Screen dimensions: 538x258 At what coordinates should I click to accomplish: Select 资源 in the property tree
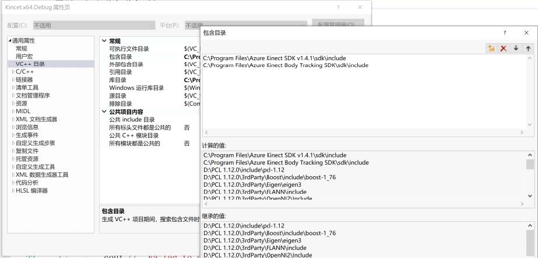(21, 103)
